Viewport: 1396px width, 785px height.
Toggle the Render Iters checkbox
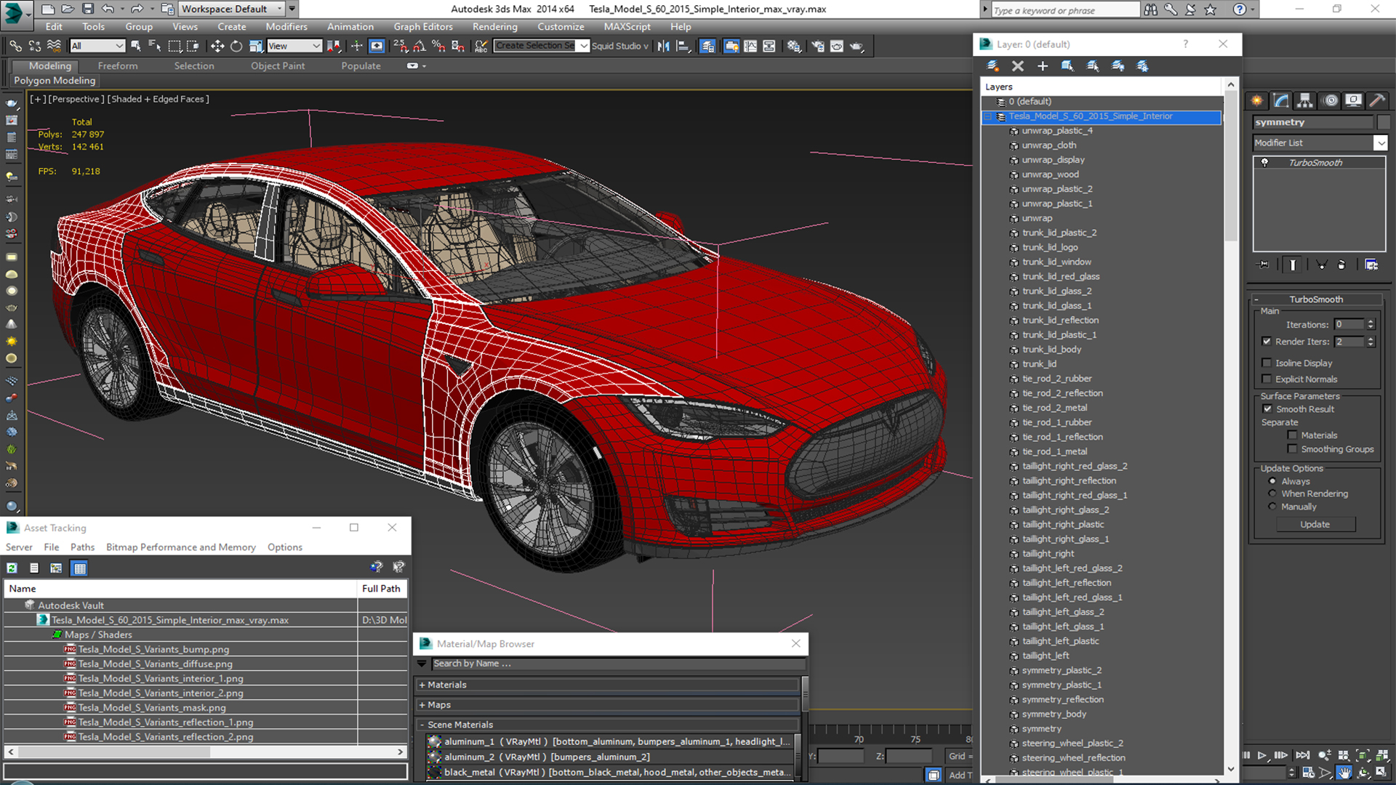[1267, 342]
